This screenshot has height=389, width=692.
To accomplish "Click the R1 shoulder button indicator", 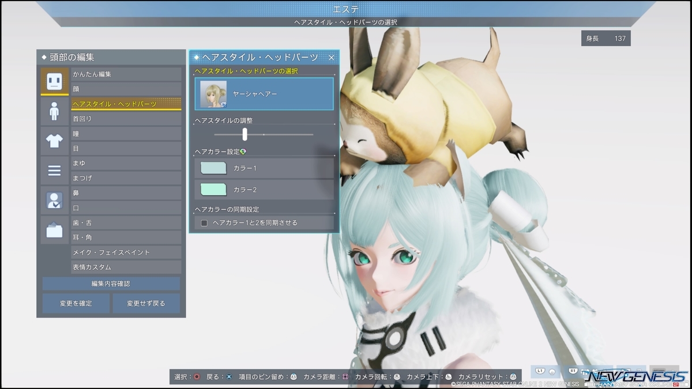I will pos(573,372).
